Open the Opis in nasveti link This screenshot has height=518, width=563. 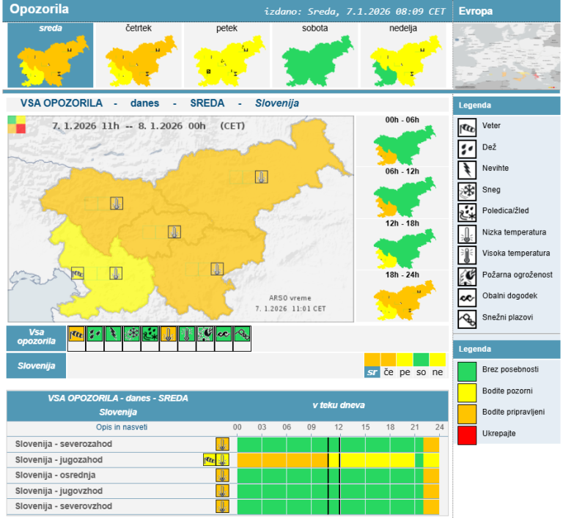click(x=122, y=427)
